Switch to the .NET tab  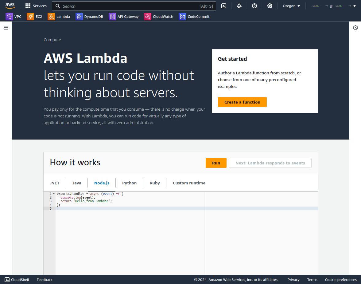(x=55, y=183)
